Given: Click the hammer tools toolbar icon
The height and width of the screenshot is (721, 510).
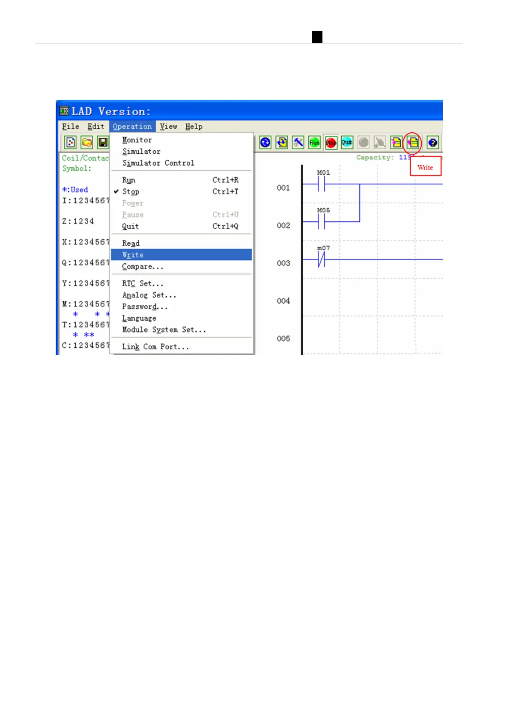Looking at the screenshot, I should [298, 143].
